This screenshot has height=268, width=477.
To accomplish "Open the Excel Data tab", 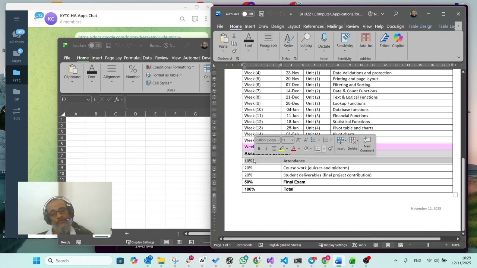I will 147,58.
